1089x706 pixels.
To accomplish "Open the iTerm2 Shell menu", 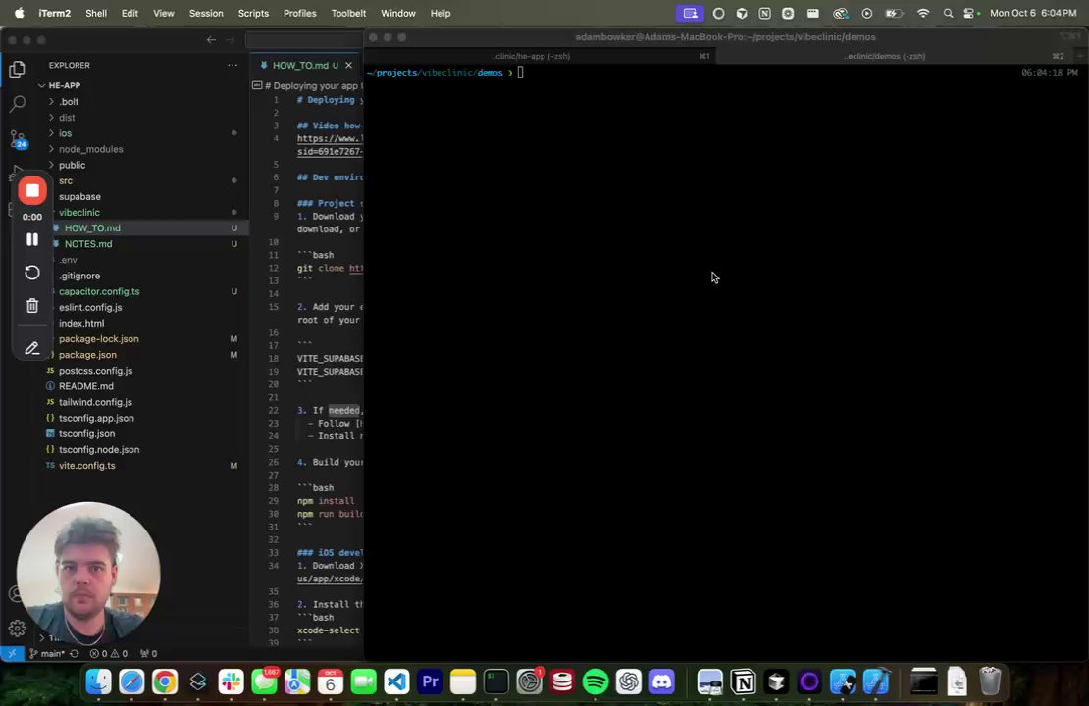I will 96,13.
